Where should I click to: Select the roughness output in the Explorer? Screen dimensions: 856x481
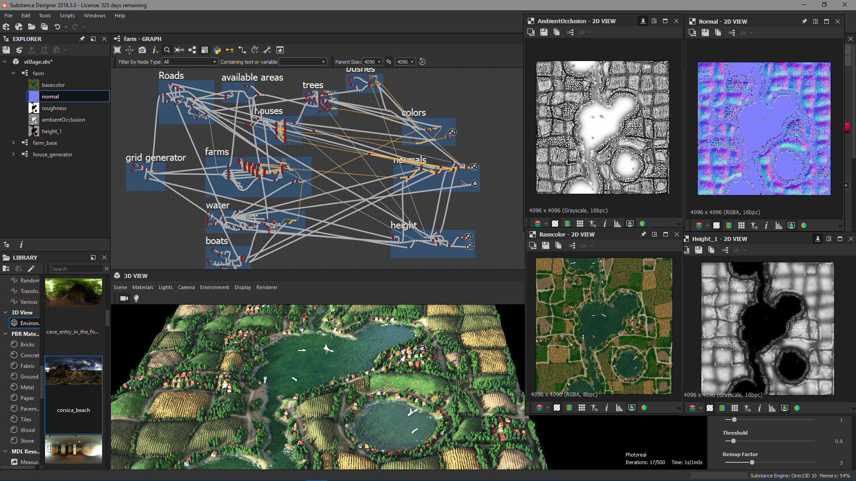(x=54, y=108)
